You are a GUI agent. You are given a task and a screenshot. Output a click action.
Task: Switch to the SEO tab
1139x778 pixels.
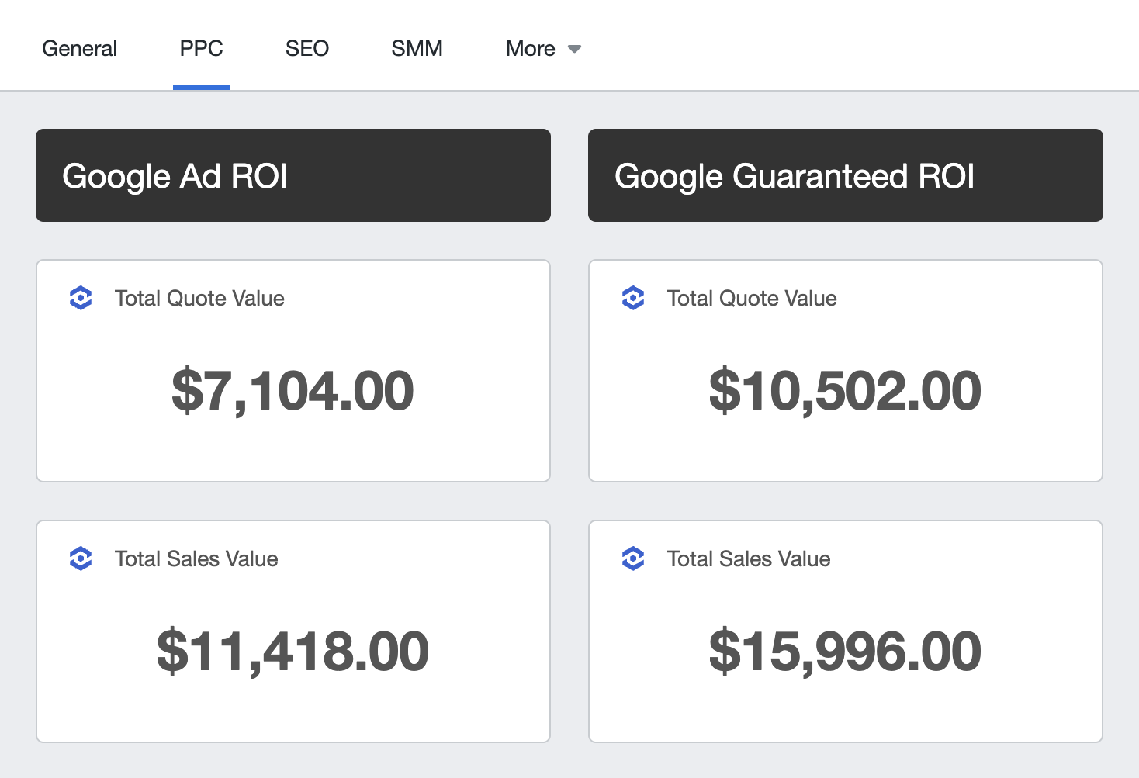[306, 48]
